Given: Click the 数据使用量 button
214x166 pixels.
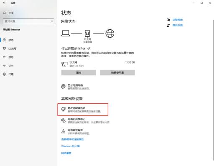Looking at the screenshot, I should [117, 72].
